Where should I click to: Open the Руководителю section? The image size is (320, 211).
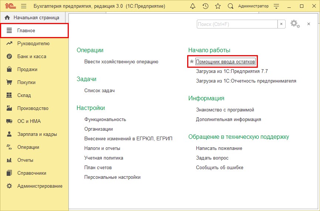point(34,44)
